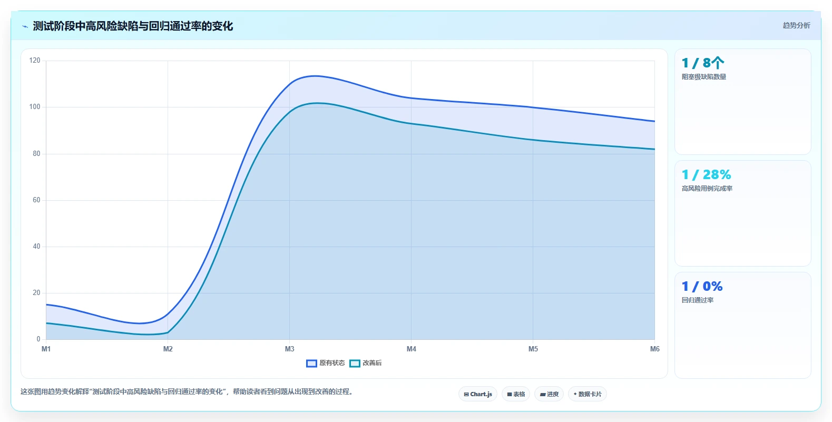Click the 20 y-axis label

(36, 293)
